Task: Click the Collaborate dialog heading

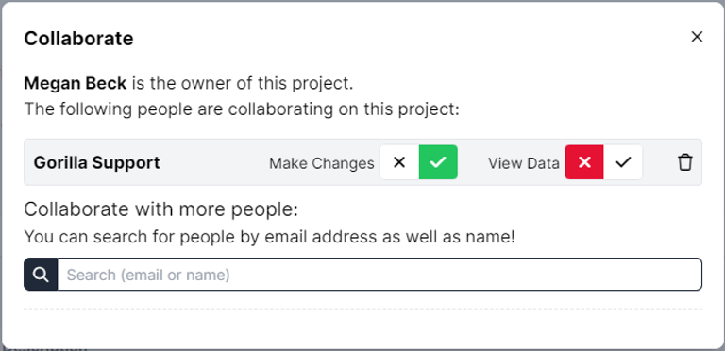Action: (x=78, y=39)
